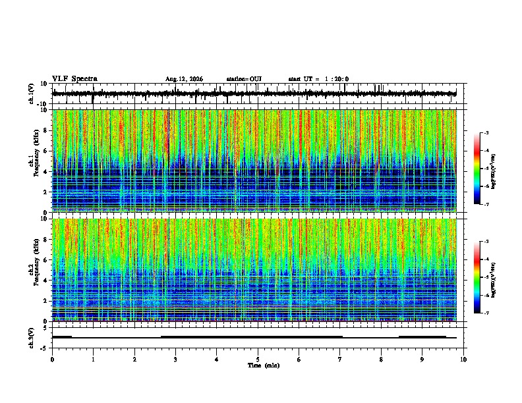Click time axis tick label "9"
522x403 pixels.
coord(422,360)
